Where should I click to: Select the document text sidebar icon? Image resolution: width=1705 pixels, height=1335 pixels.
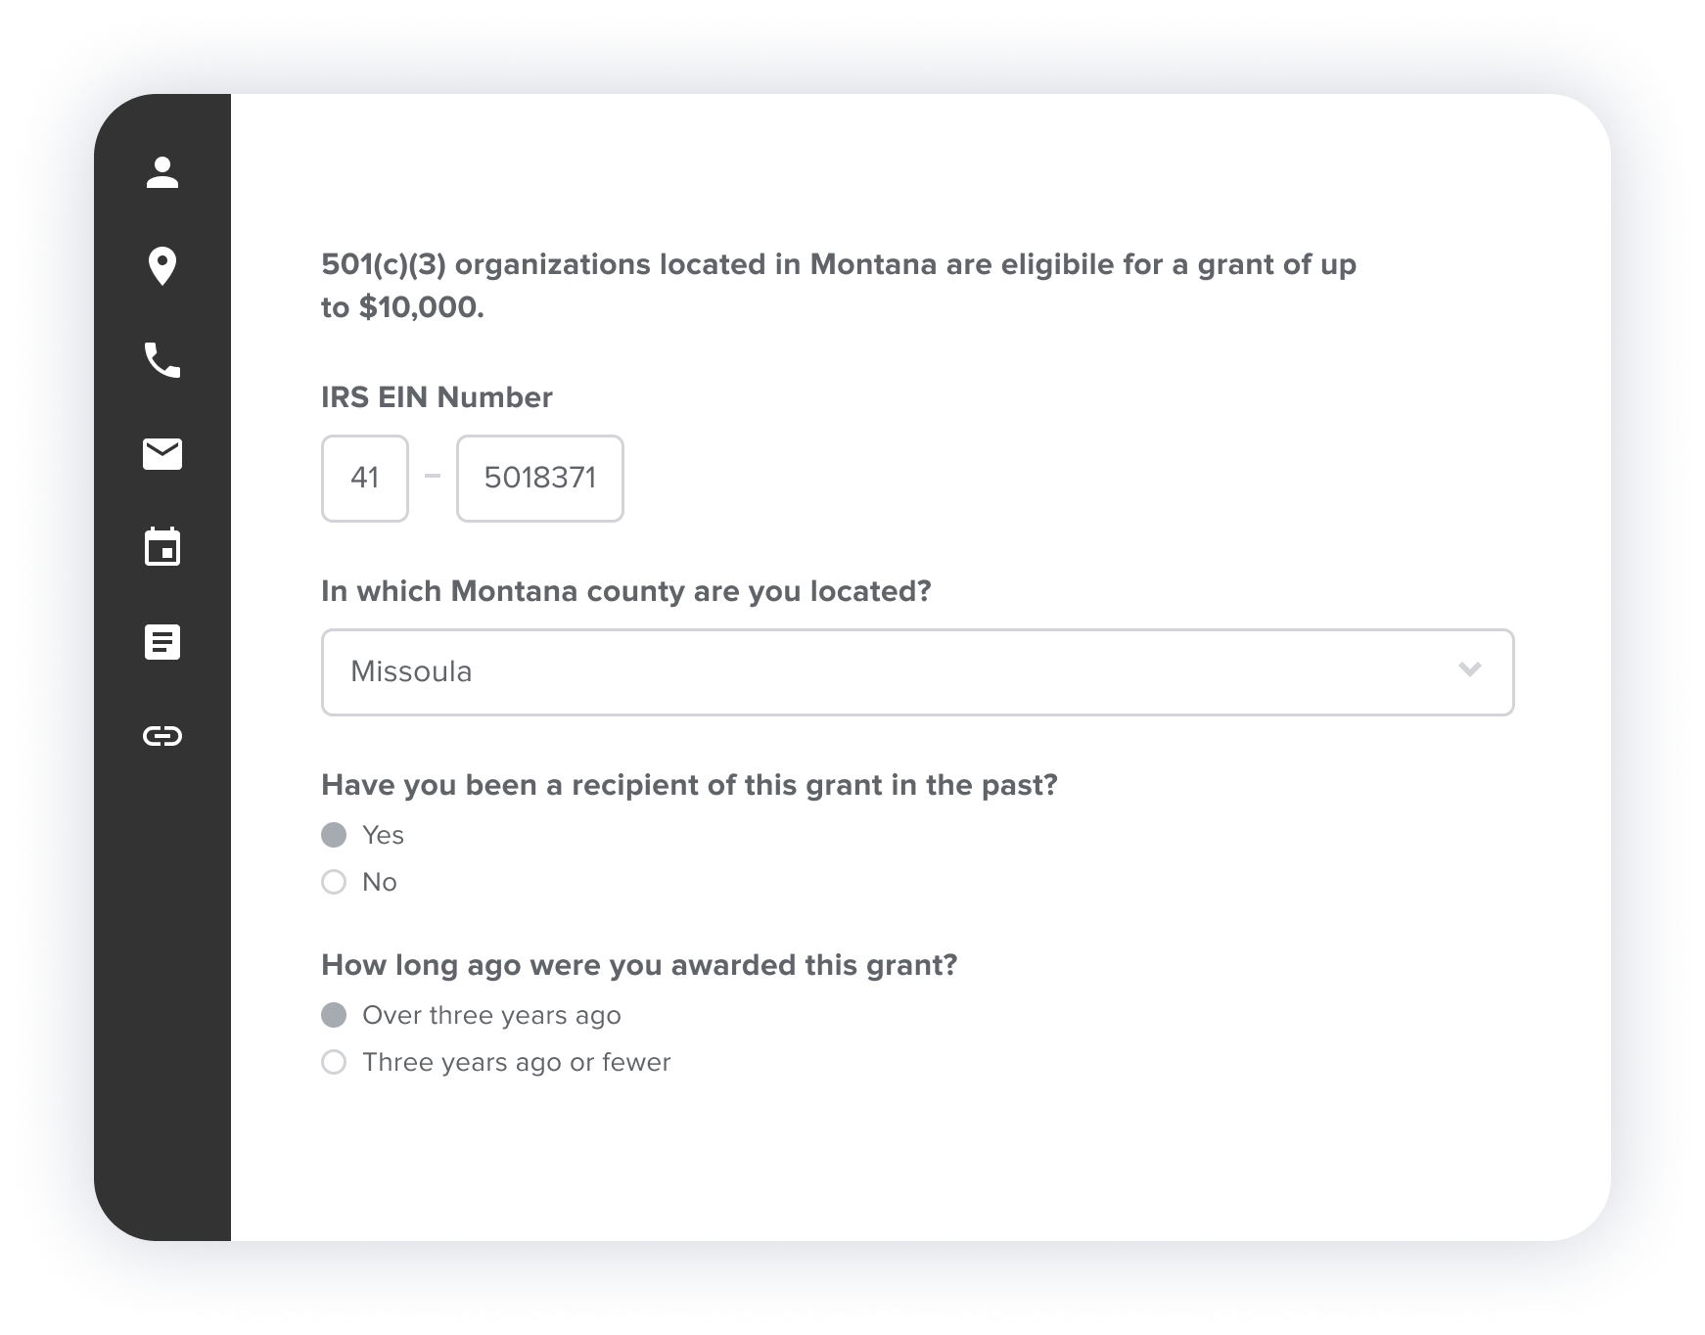point(162,642)
